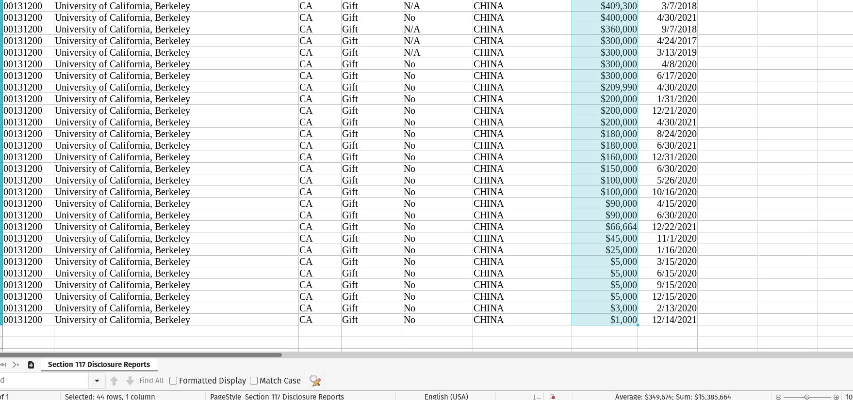Select the CHINA cell in the $66,664 row

[522, 227]
